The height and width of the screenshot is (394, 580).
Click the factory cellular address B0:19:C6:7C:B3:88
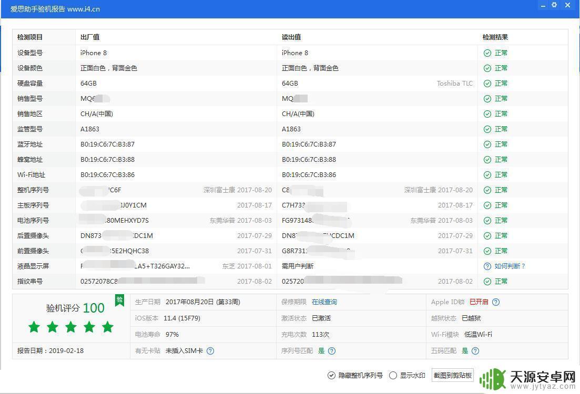coord(107,160)
